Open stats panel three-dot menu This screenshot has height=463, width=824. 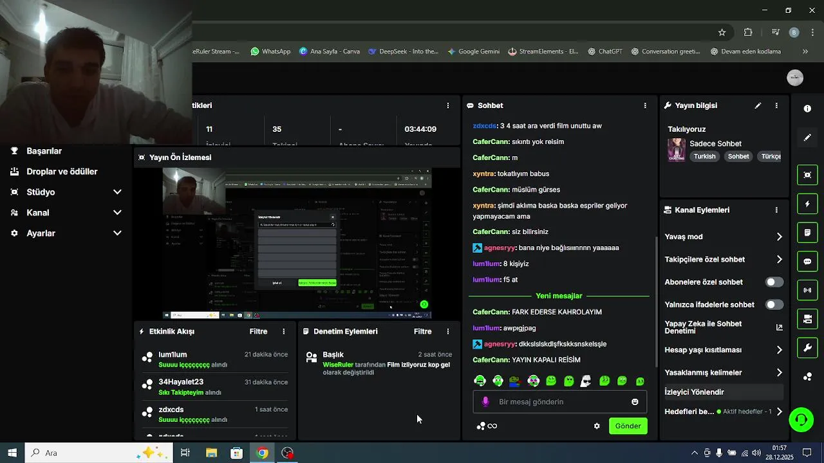448,105
